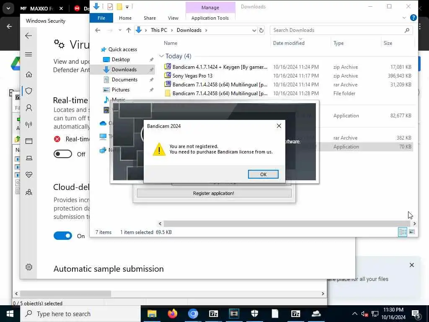Open Device performance & health heart icon
Image resolution: width=429 pixels, height=322 pixels.
pos(29,175)
